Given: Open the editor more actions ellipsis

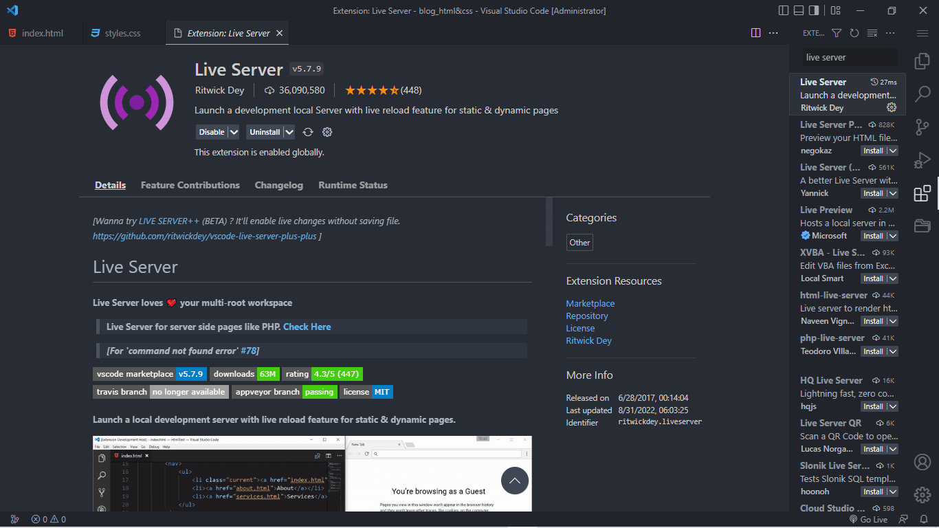Looking at the screenshot, I should click(773, 33).
